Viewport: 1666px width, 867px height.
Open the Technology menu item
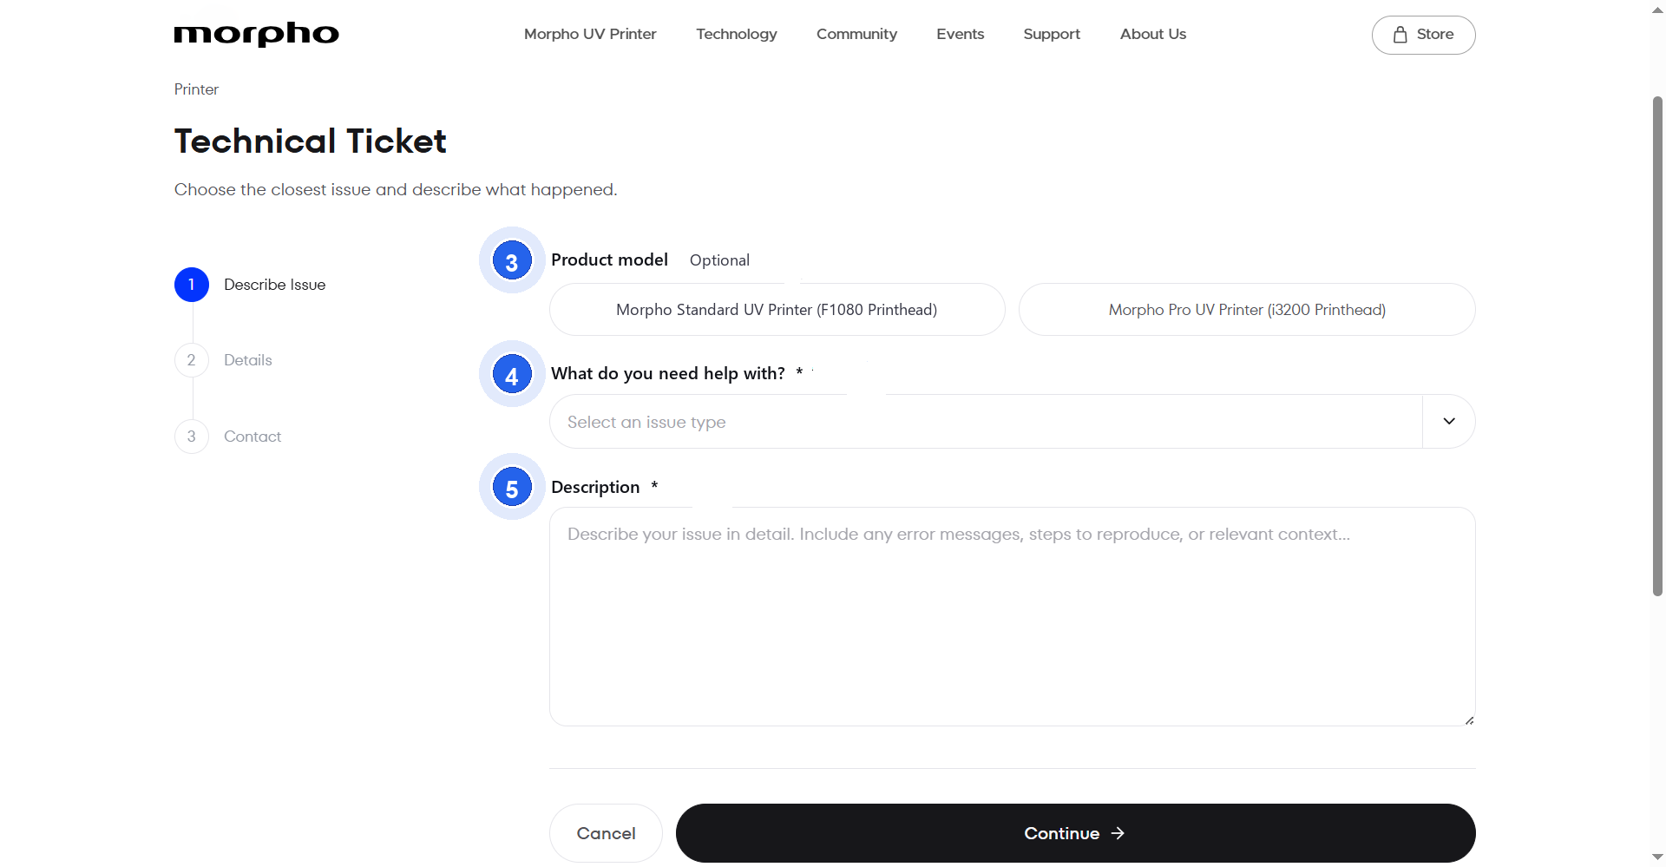(736, 34)
